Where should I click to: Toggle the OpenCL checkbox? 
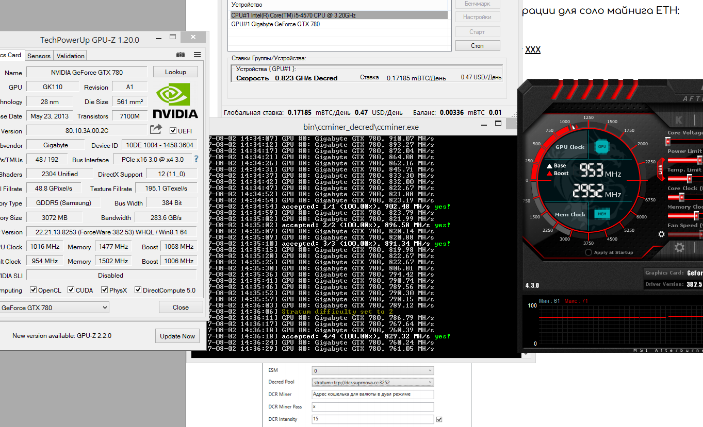coord(34,290)
